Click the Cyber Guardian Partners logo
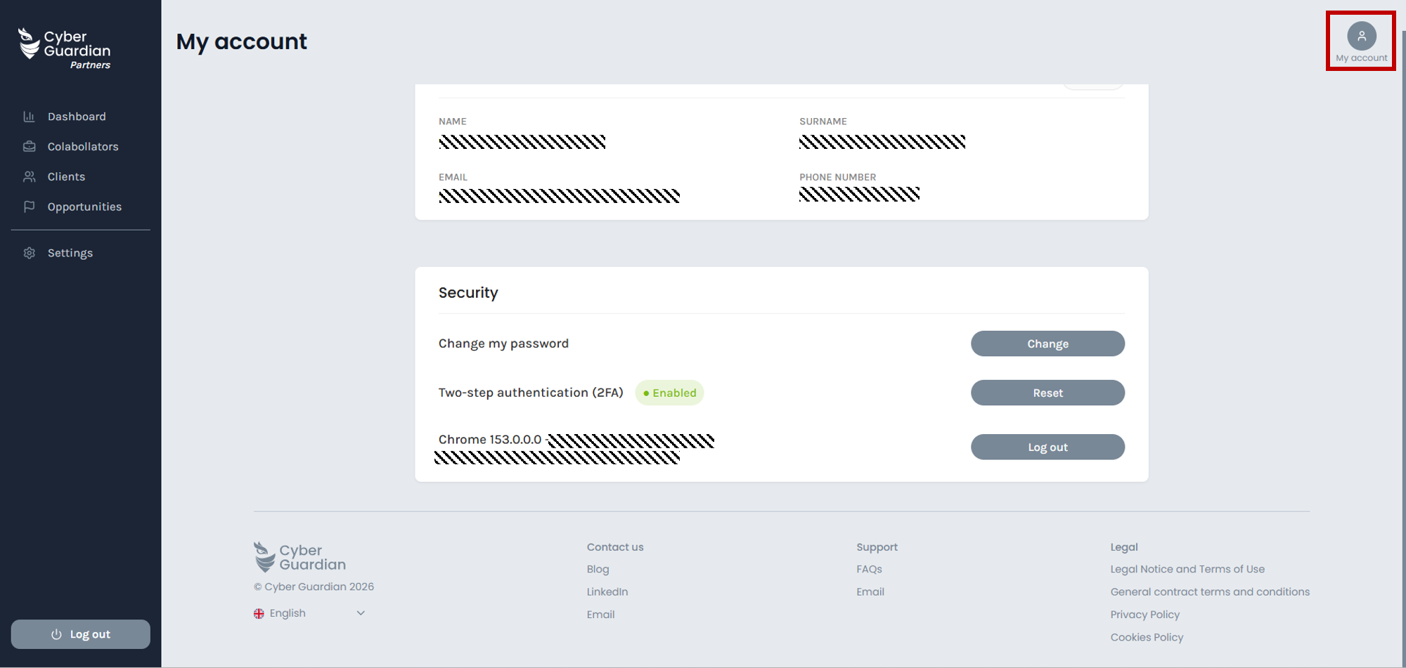 [64, 48]
